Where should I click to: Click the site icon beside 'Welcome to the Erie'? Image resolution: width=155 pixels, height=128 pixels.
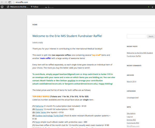coord(8,7)
